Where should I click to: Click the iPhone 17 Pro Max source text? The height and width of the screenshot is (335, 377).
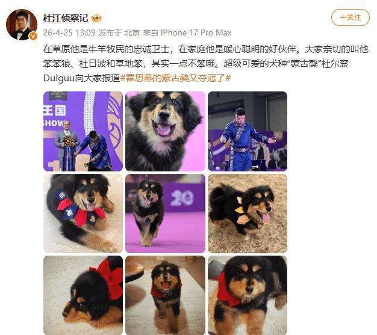pyautogui.click(x=196, y=32)
